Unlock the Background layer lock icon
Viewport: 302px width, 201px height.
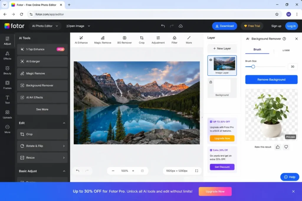tap(211, 82)
